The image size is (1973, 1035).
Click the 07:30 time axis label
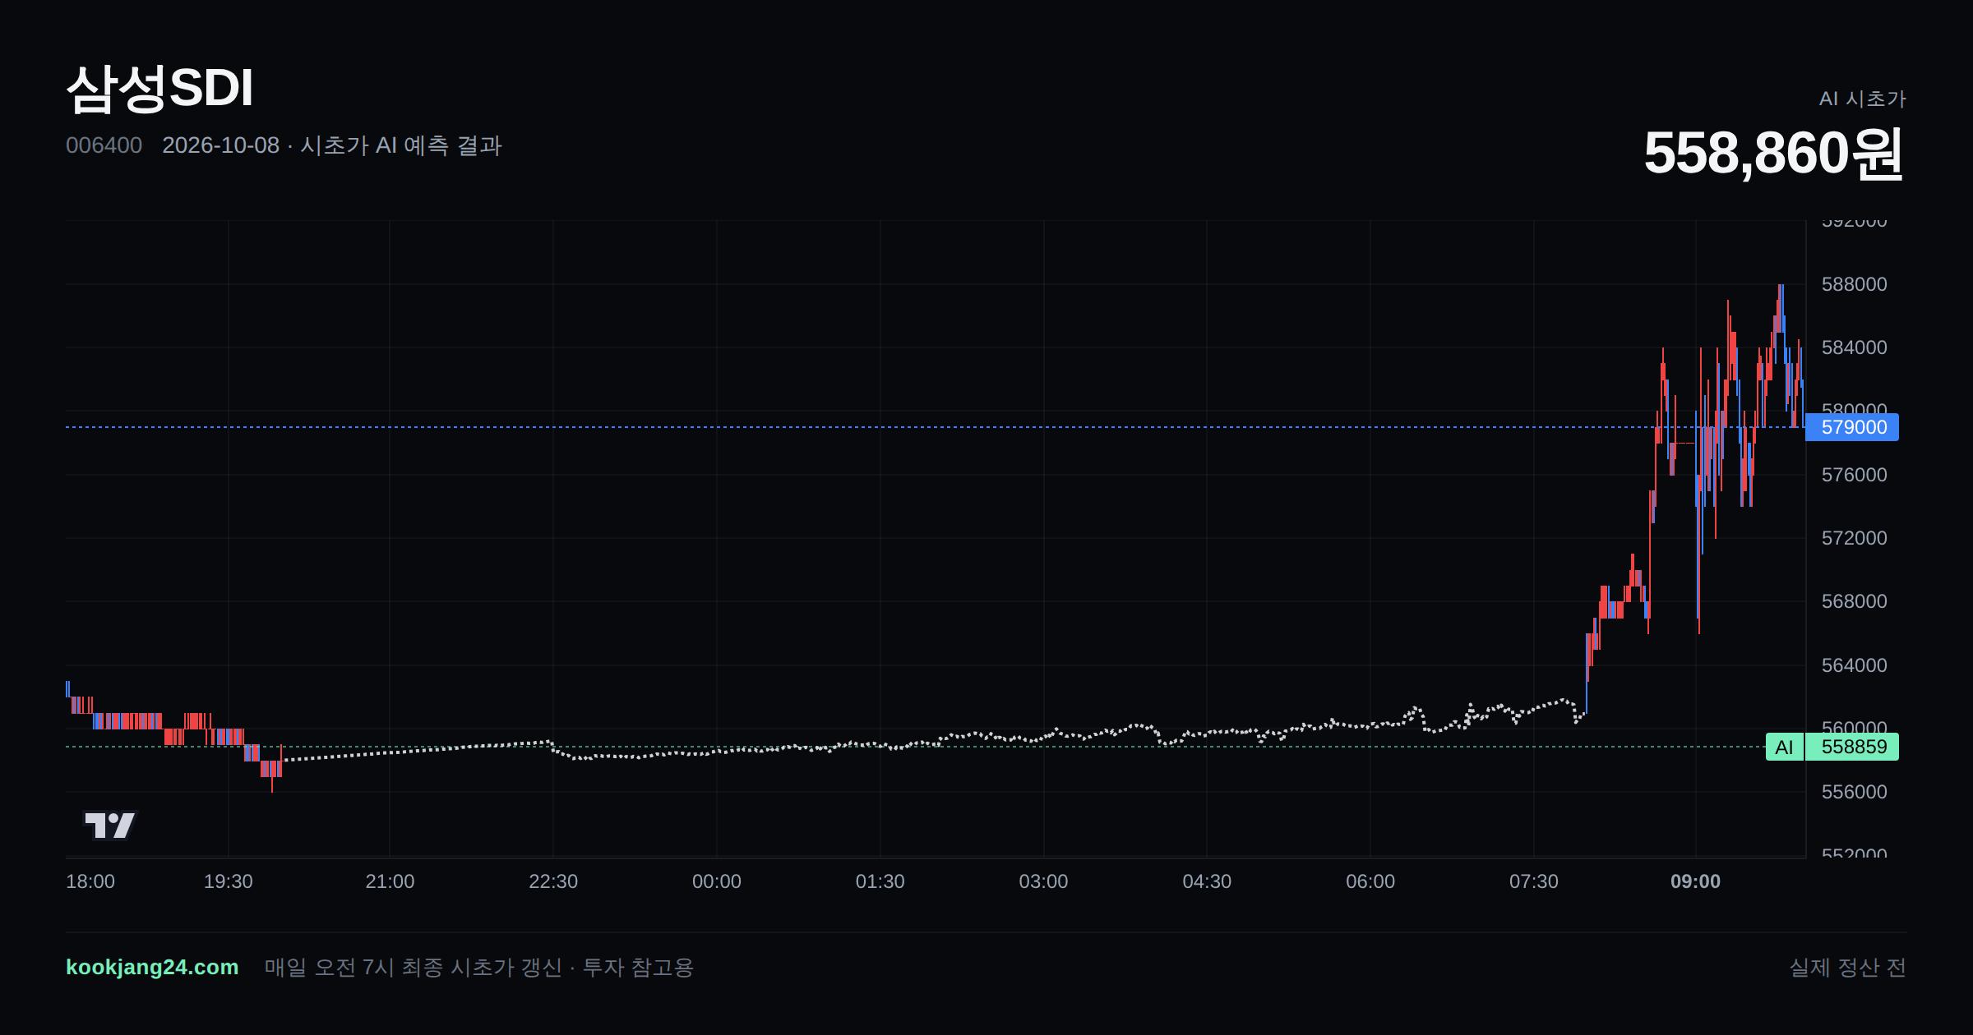pos(1534,881)
